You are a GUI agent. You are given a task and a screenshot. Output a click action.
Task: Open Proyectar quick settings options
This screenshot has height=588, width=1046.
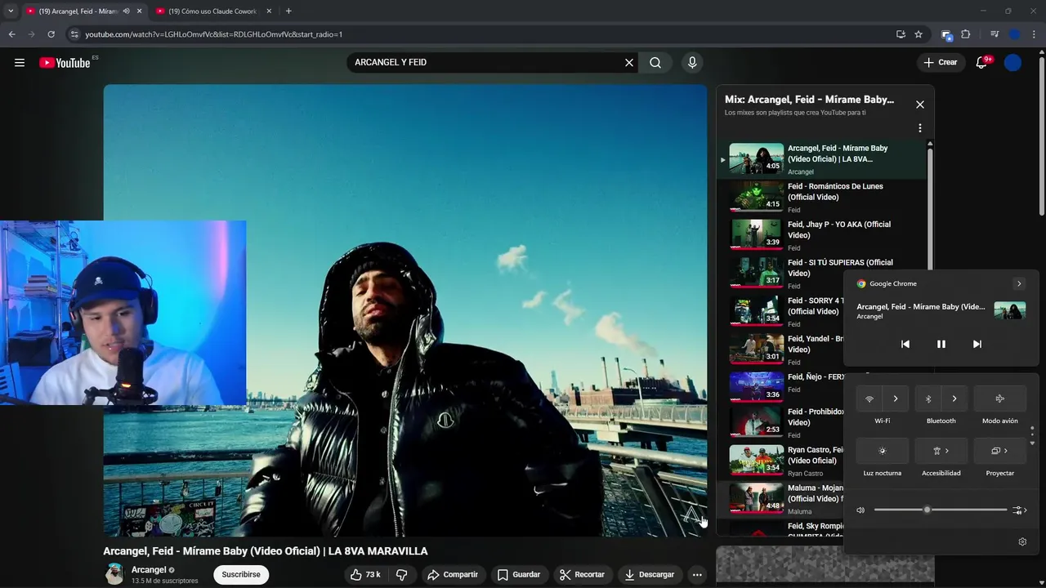[1000, 451]
